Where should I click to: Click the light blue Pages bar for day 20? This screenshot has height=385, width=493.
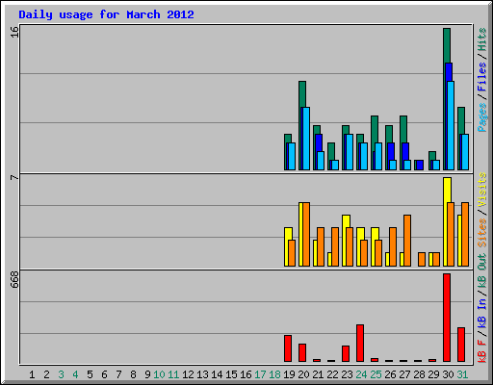(x=306, y=139)
